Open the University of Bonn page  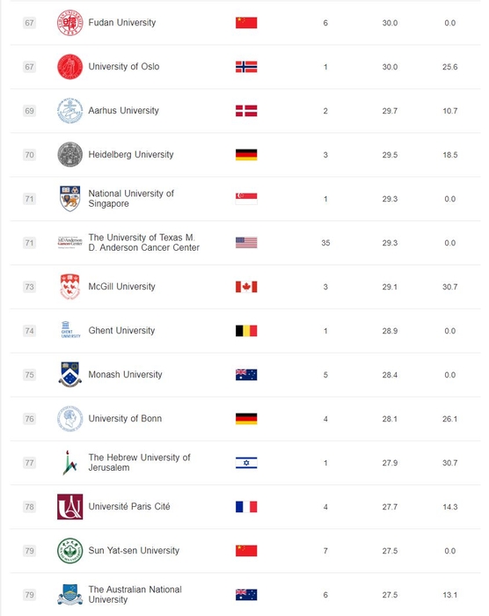125,418
